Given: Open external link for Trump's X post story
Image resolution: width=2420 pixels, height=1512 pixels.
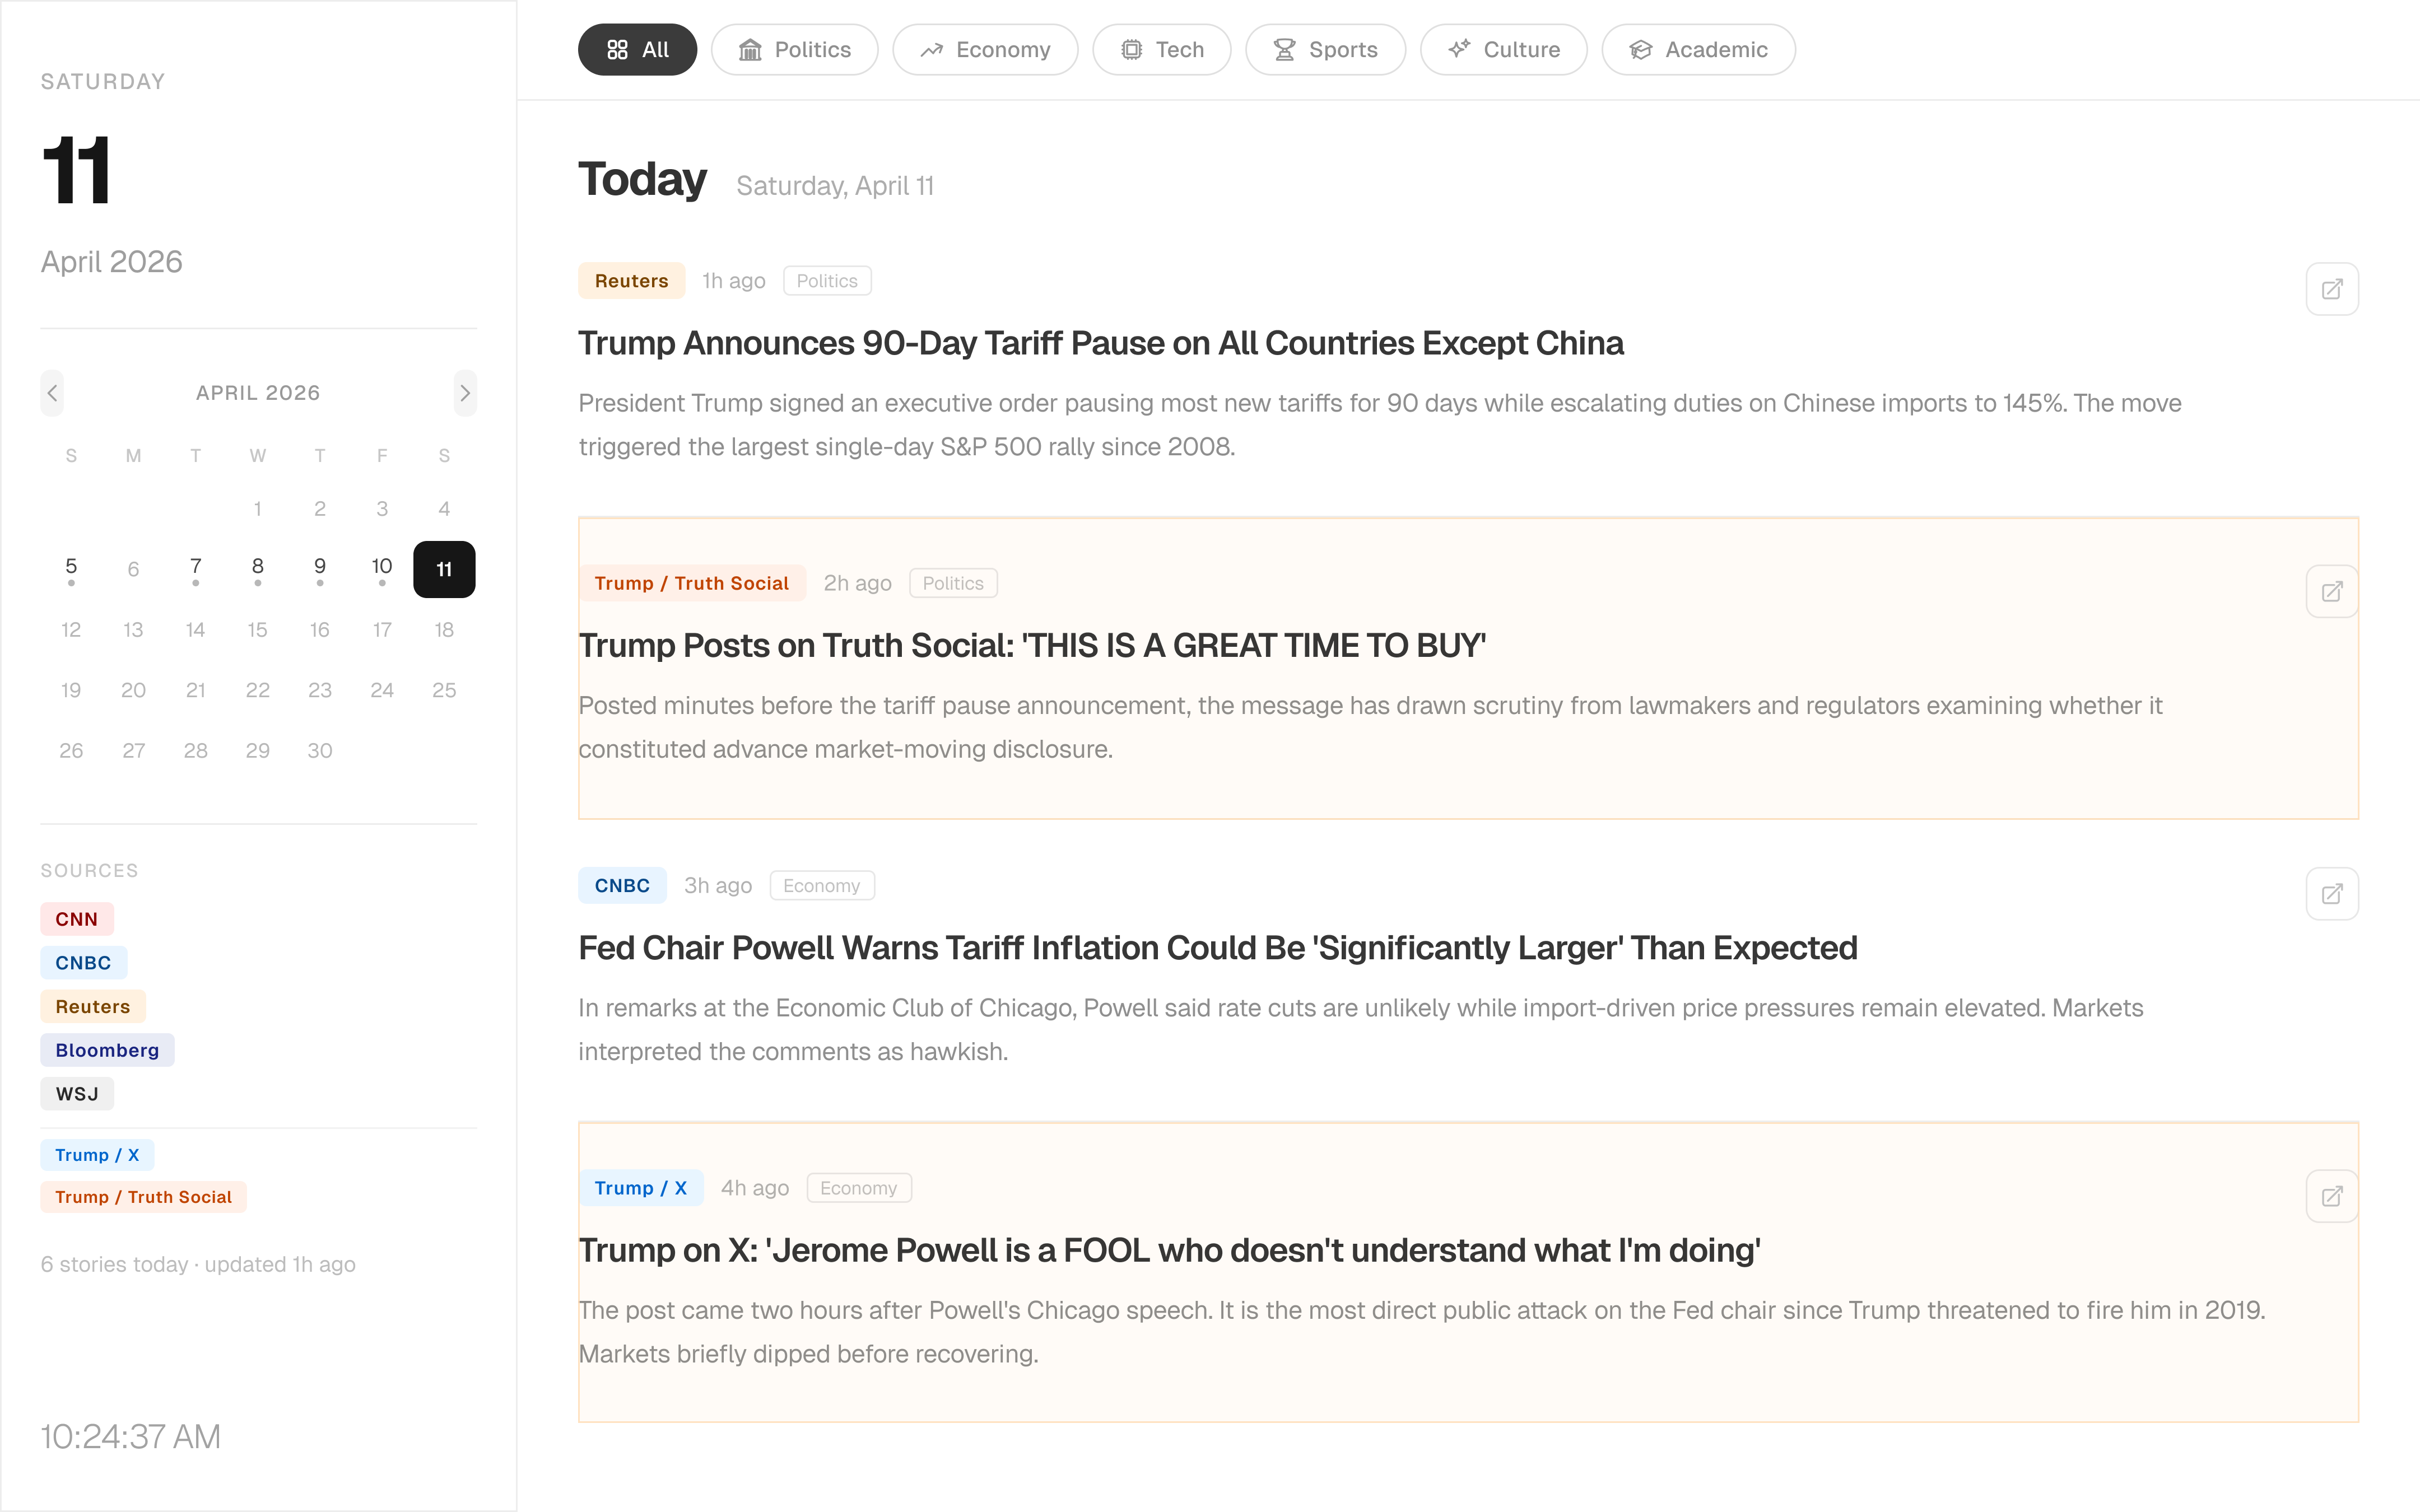Looking at the screenshot, I should click(x=2332, y=1196).
